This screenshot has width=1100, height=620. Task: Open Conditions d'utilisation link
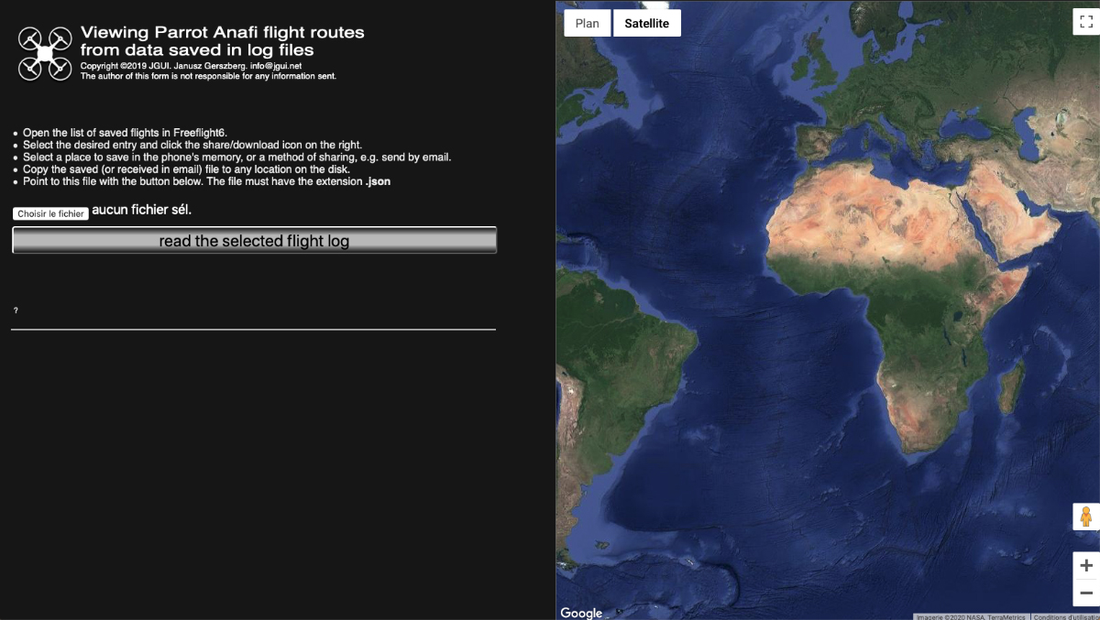(1066, 616)
